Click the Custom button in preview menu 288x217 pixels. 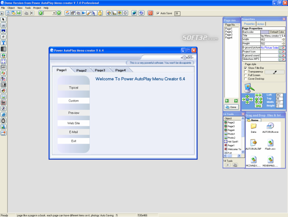[73, 101]
